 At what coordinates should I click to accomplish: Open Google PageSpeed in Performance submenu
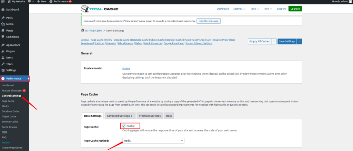click(12, 148)
